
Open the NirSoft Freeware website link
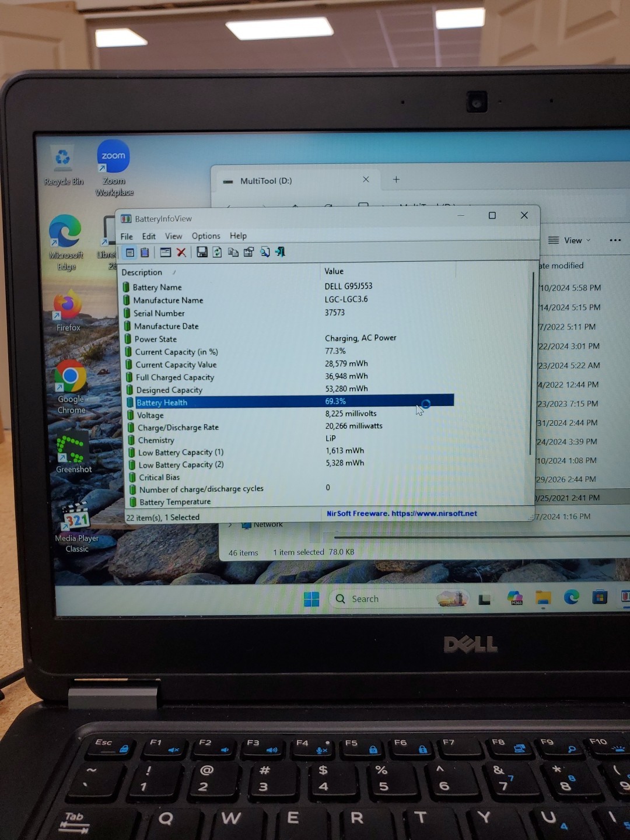coord(402,513)
